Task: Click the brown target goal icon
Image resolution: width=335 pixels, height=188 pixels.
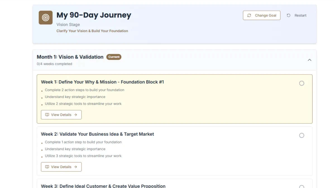Action: (46, 18)
